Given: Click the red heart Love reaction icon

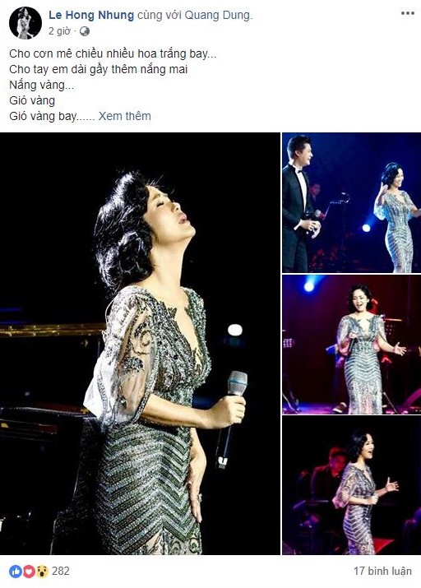Looking at the screenshot, I should point(29,571).
